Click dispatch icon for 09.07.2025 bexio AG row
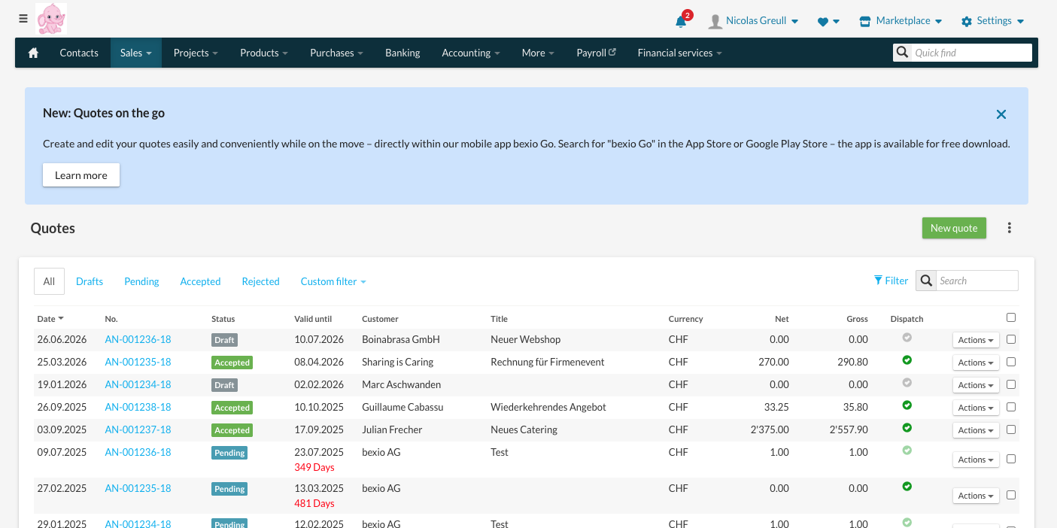Screen dimensions: 1057x528 click(907, 451)
